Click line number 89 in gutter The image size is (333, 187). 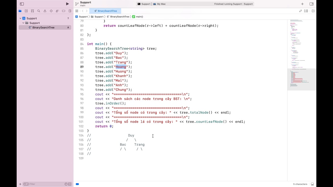click(82, 67)
